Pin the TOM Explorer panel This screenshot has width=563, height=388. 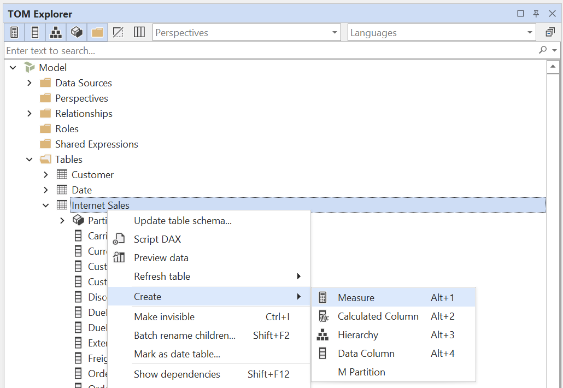coord(536,14)
